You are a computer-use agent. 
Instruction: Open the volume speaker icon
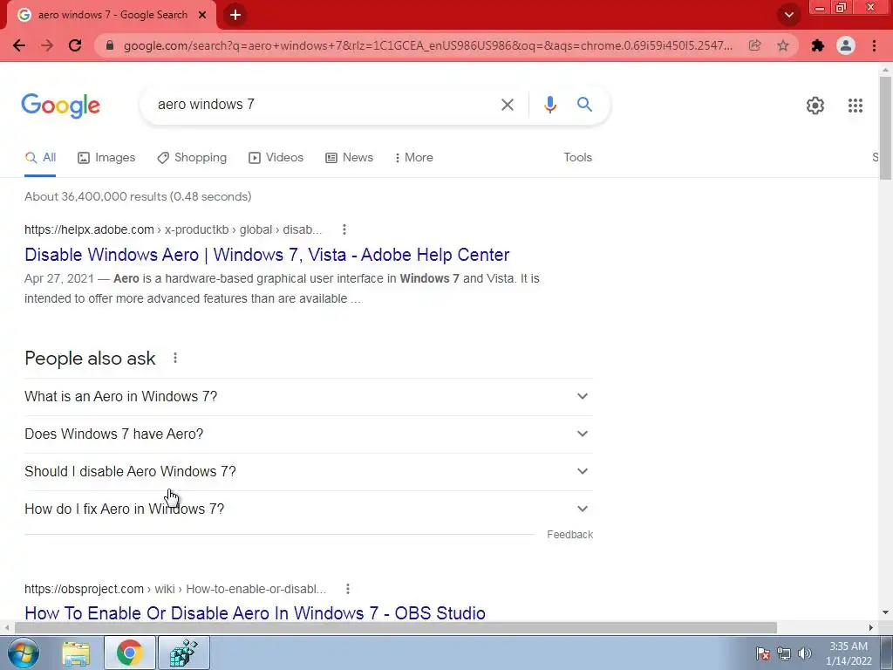point(805,653)
